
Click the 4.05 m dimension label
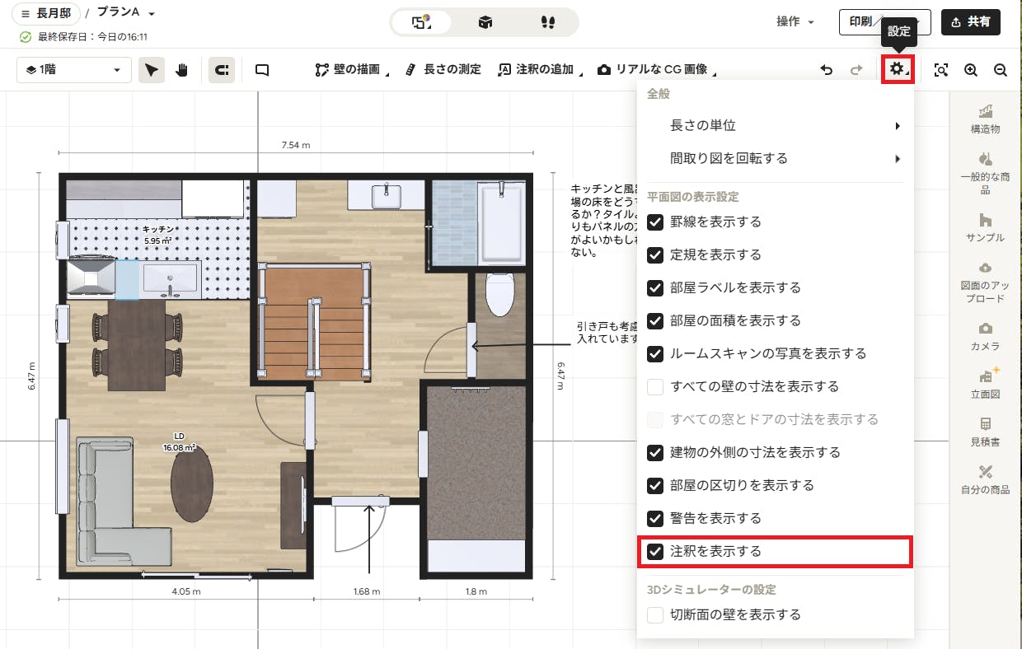pos(186,591)
